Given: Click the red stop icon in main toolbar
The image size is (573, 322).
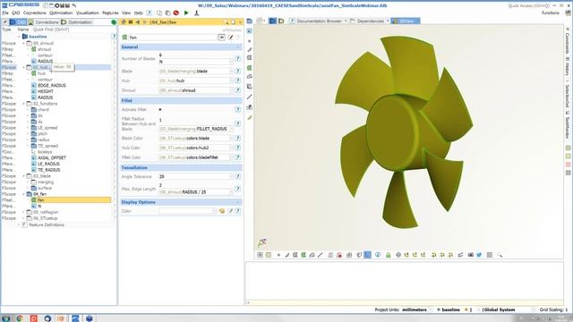Looking at the screenshot, I should point(176,13).
